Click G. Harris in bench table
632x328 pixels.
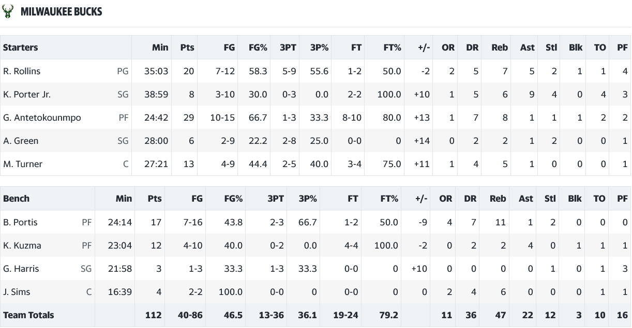21,269
